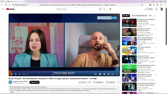Open the account avatar menu
The image size is (167, 94).
(162, 9)
